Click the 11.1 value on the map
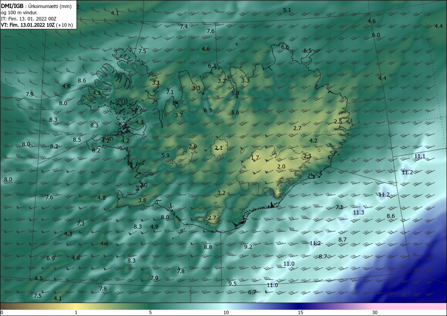This screenshot has width=447, height=316. point(420,156)
